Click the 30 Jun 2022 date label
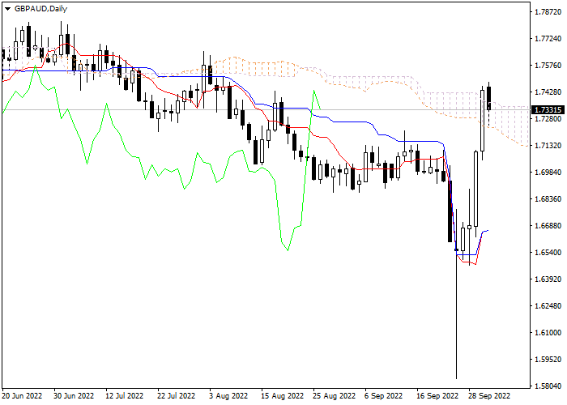The image size is (567, 405). point(74,396)
